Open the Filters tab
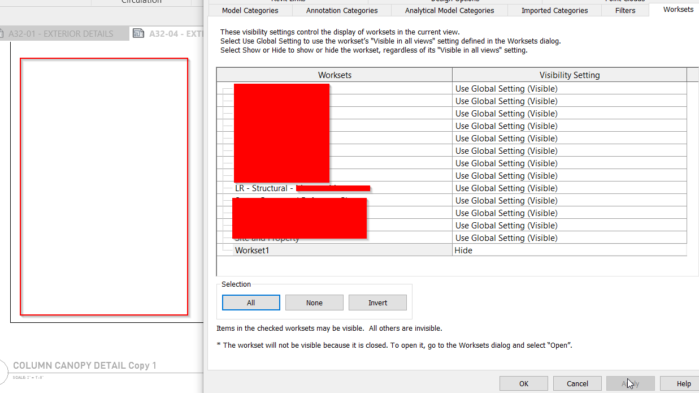The width and height of the screenshot is (699, 393). pos(625,10)
